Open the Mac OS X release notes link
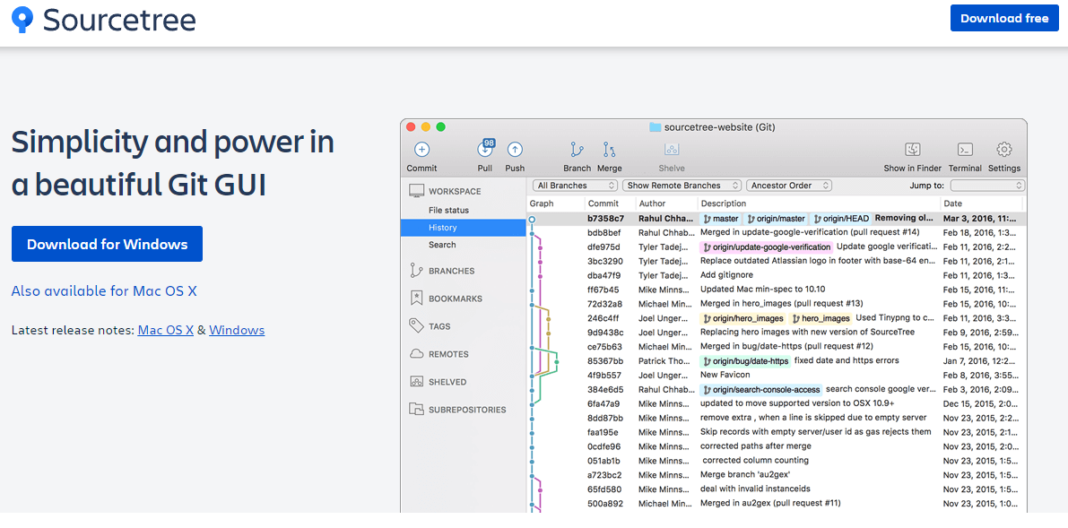The image size is (1068, 528). coord(166,331)
